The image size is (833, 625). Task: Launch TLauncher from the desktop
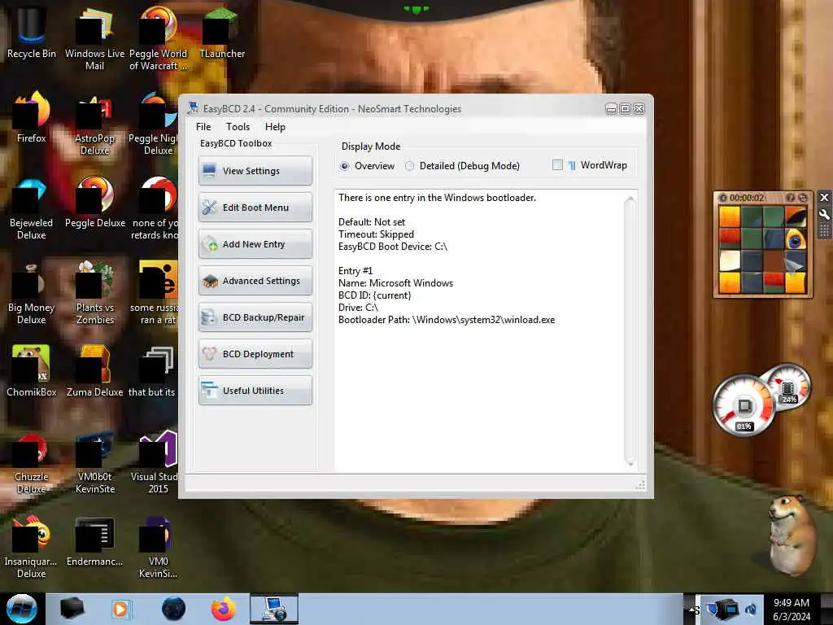click(x=221, y=33)
